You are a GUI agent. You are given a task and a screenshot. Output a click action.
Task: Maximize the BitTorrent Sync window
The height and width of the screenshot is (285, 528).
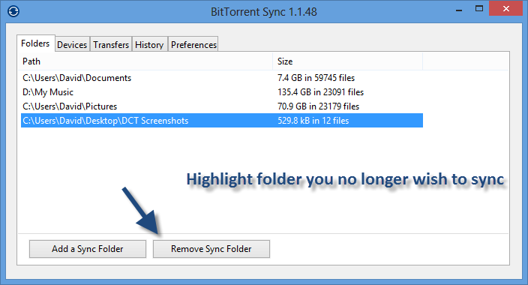point(478,9)
